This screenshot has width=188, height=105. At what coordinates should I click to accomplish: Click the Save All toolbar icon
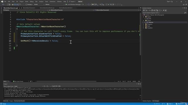(17, 4)
